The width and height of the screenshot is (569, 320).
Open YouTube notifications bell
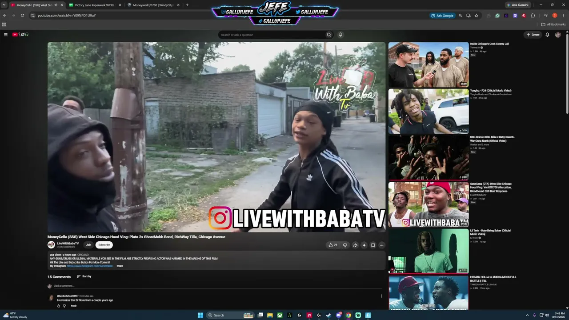[x=547, y=35]
